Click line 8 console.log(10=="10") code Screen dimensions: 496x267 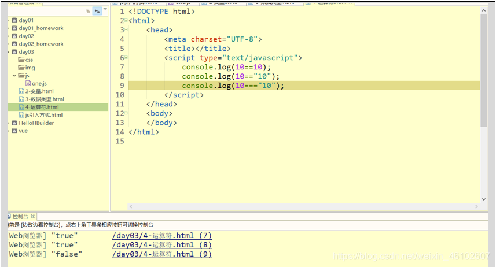[x=230, y=76]
